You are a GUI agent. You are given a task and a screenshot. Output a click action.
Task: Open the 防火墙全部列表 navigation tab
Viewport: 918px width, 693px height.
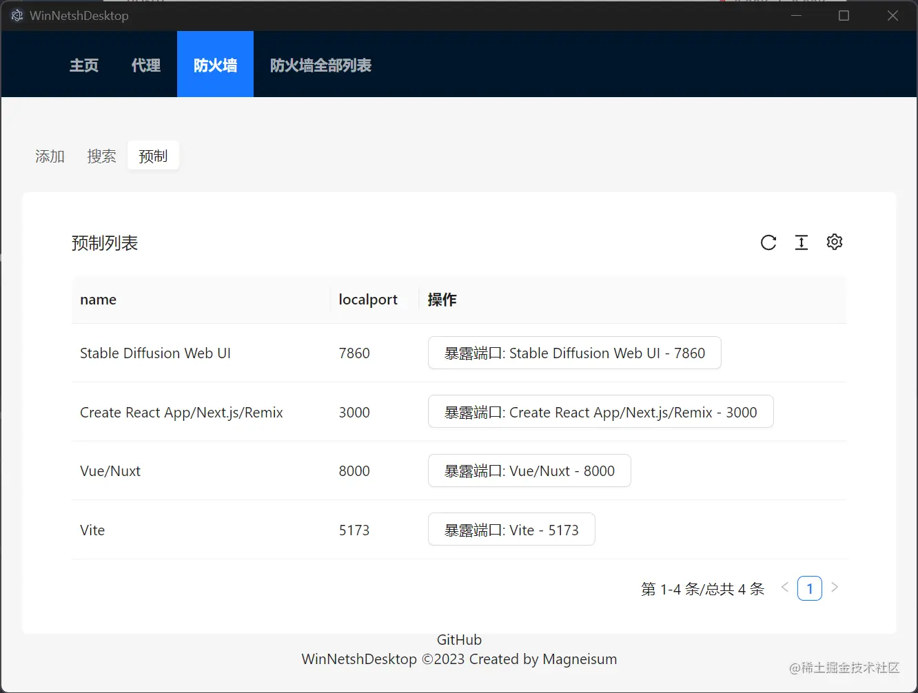click(320, 65)
